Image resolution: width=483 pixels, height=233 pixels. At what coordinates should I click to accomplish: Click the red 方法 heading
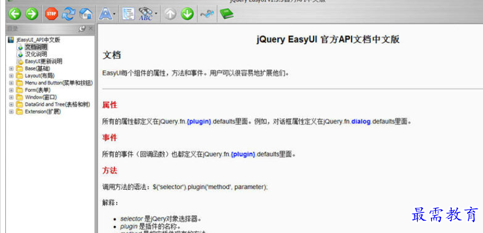(x=110, y=170)
